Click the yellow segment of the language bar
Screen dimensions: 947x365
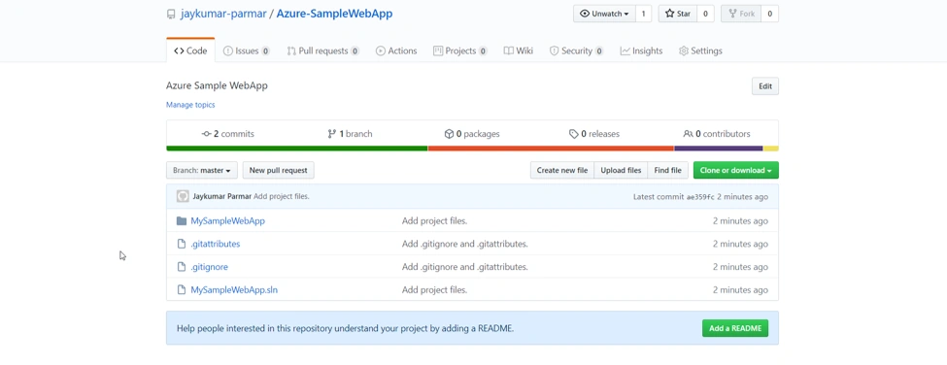tap(770, 149)
